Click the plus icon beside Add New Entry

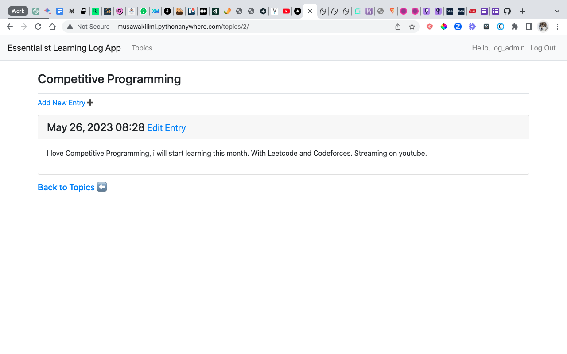[90, 103]
